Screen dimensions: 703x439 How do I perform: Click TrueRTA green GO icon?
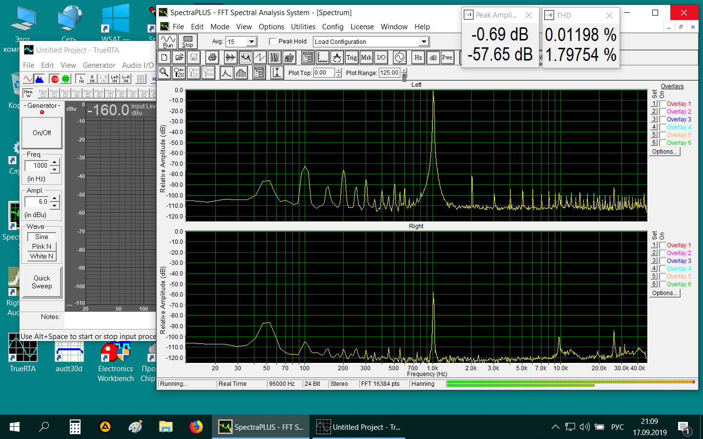pyautogui.click(x=65, y=79)
